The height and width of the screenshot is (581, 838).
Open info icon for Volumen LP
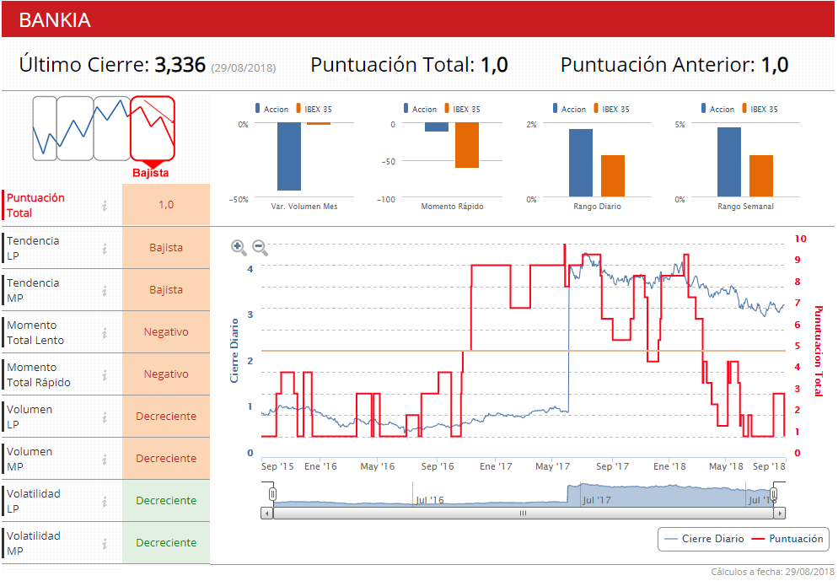point(105,417)
